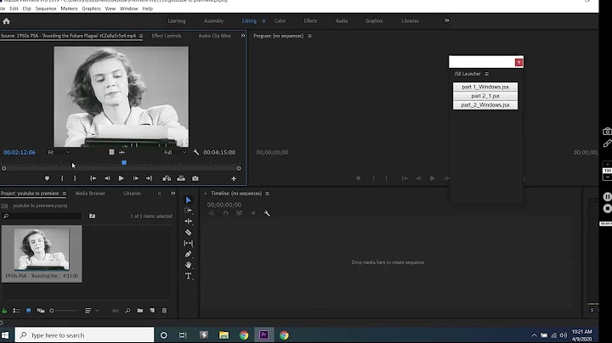Switch Project panel to List View
The width and height of the screenshot is (612, 343).
(x=16, y=311)
